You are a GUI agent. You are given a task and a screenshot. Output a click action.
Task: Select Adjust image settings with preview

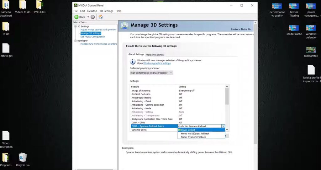98,30
